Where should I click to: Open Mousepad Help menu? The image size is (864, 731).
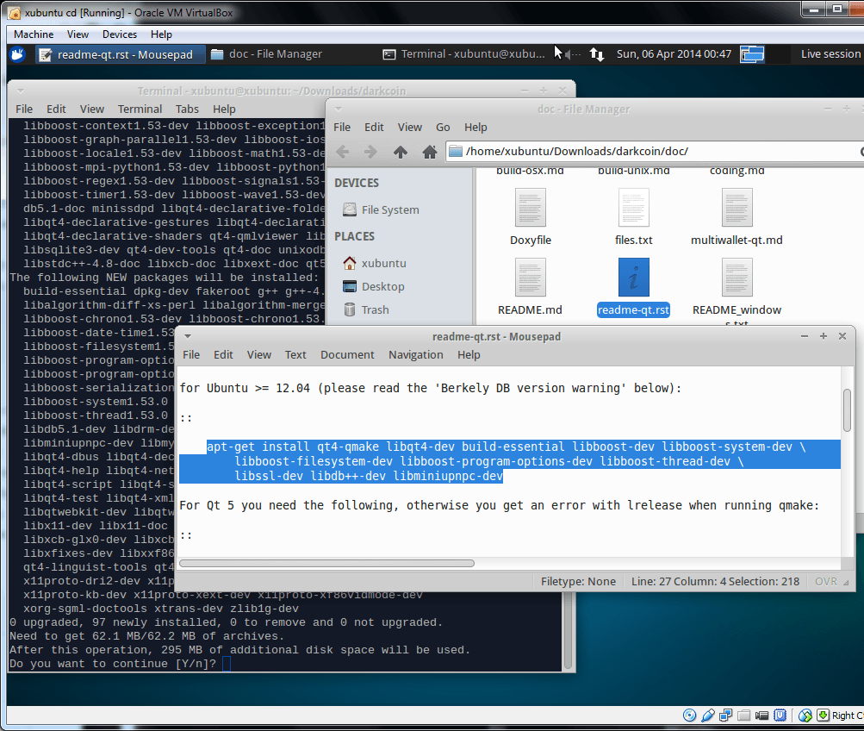[x=469, y=355]
